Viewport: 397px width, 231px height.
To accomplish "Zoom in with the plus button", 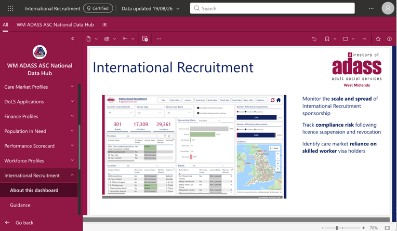I will (x=364, y=228).
